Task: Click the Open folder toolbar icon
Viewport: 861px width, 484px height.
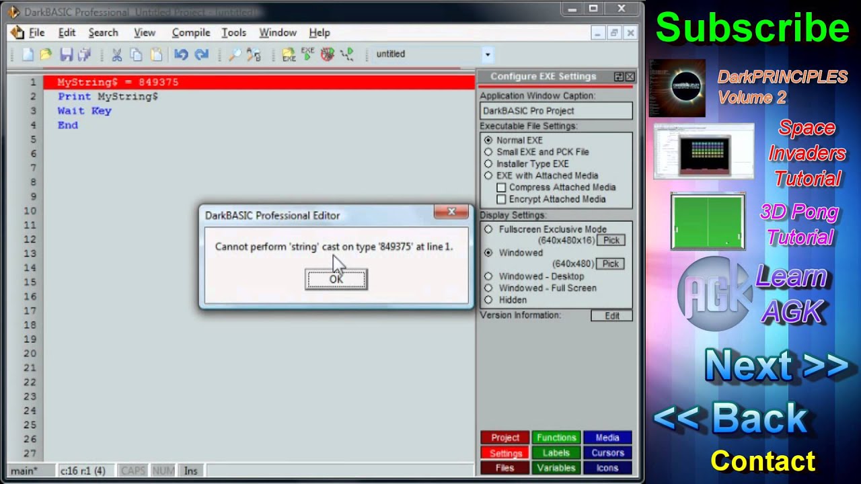Action: [x=45, y=54]
